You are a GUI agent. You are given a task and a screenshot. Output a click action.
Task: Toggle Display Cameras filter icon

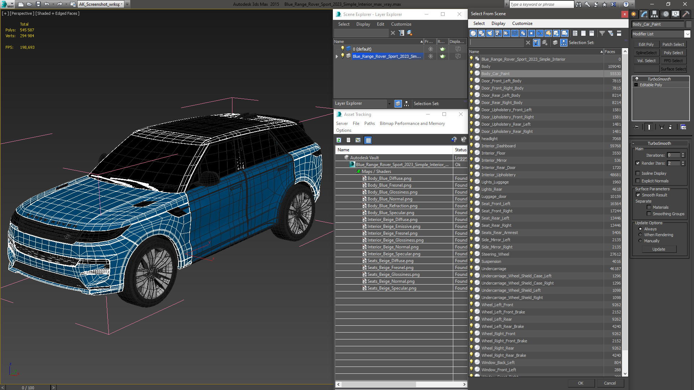click(498, 33)
